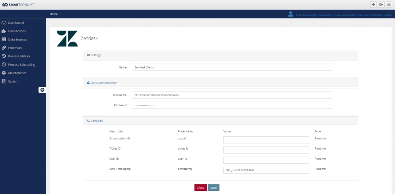Click the user profile avatar icon

[x=291, y=14]
